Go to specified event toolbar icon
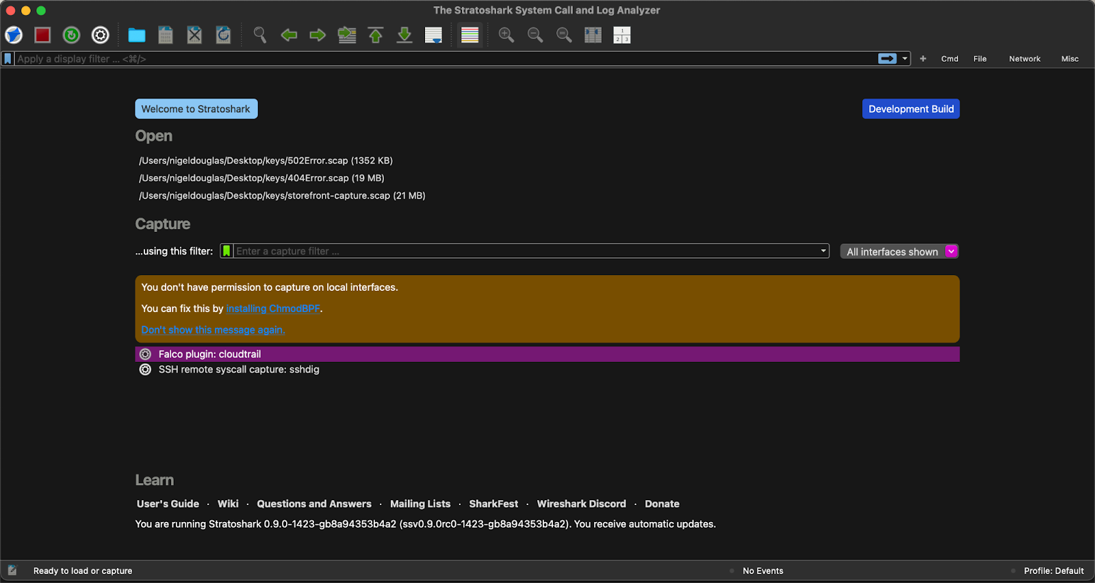 347,35
